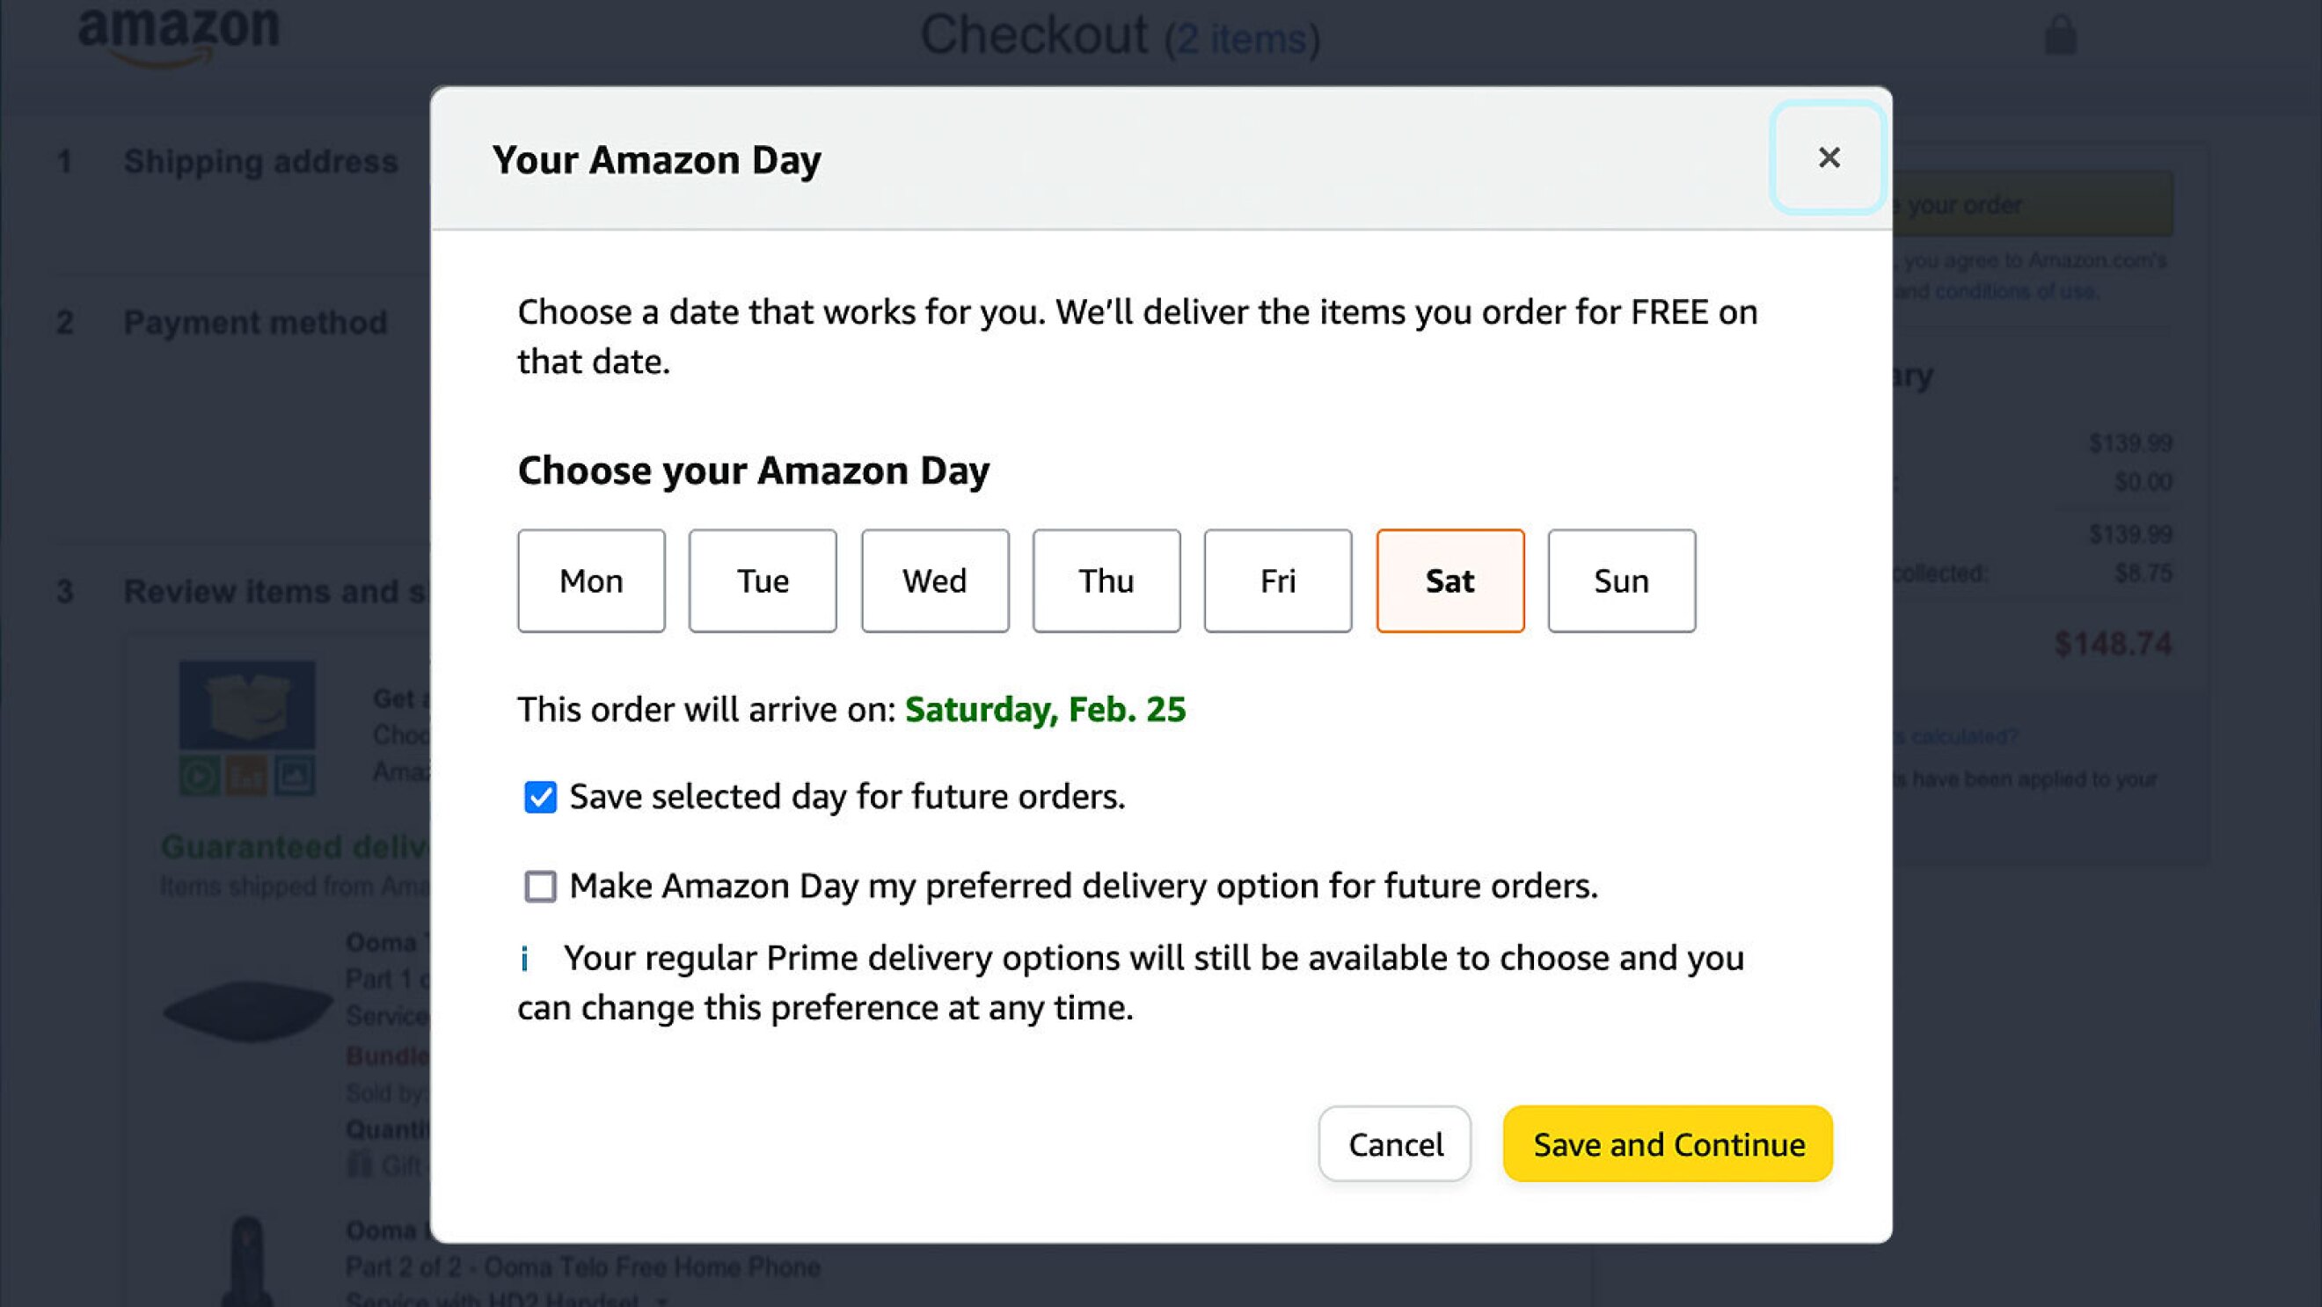Choose Wed for Amazon Day delivery
Screen dimensions: 2322x1307
(x=934, y=580)
